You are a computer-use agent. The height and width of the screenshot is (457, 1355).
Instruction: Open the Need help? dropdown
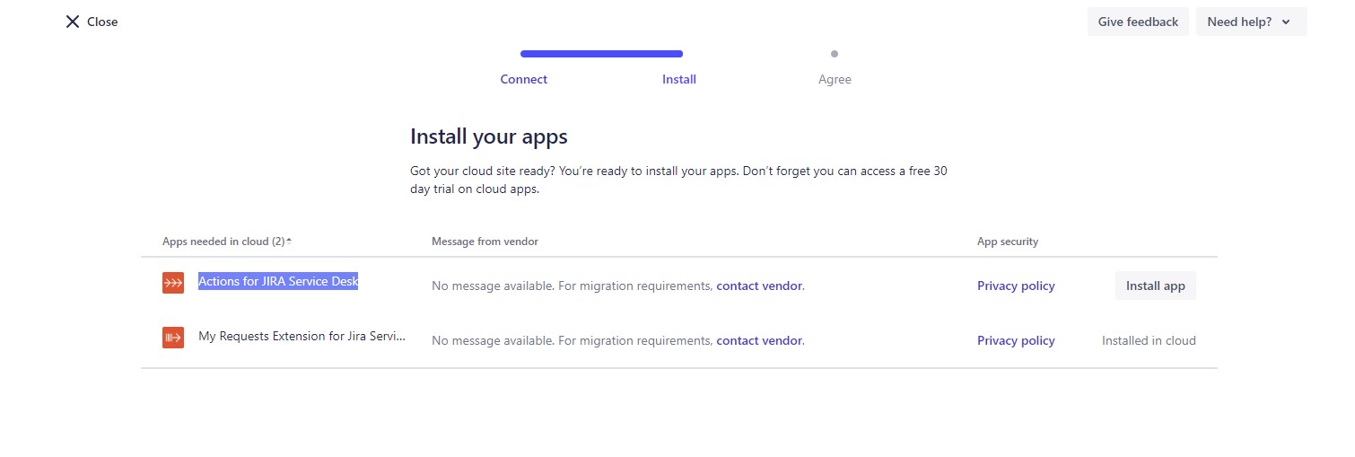tap(1251, 22)
